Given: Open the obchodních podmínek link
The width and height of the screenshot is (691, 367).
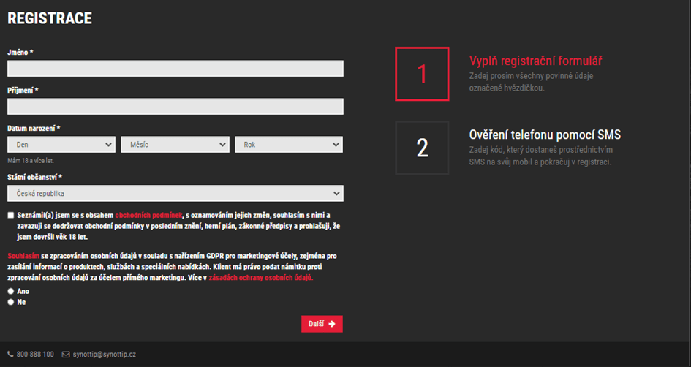Looking at the screenshot, I should (148, 216).
